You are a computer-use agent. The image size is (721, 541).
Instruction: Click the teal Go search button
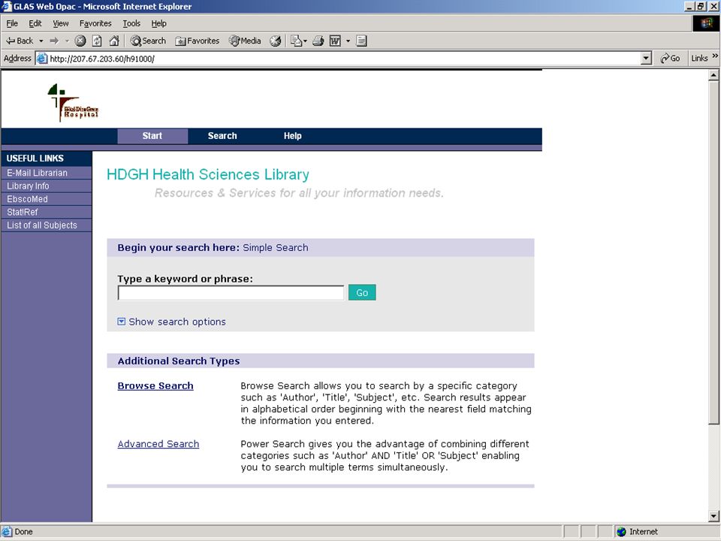[362, 292]
